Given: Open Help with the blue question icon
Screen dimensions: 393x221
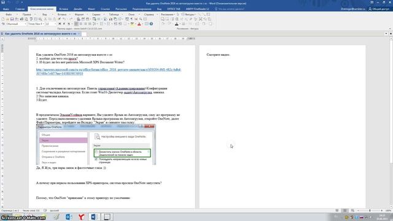Looking at the screenshot, I should pyautogui.click(x=151, y=24).
